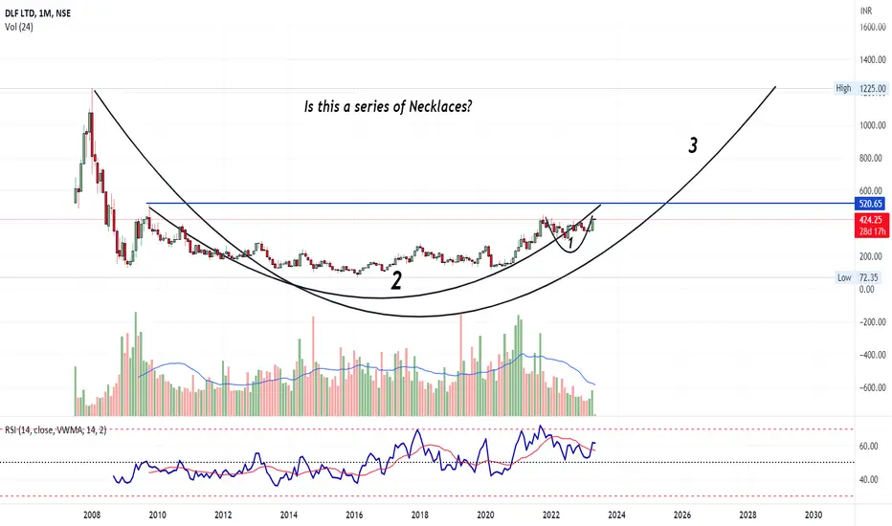
Task: Click the 2030 label on time axis
Action: point(814,515)
